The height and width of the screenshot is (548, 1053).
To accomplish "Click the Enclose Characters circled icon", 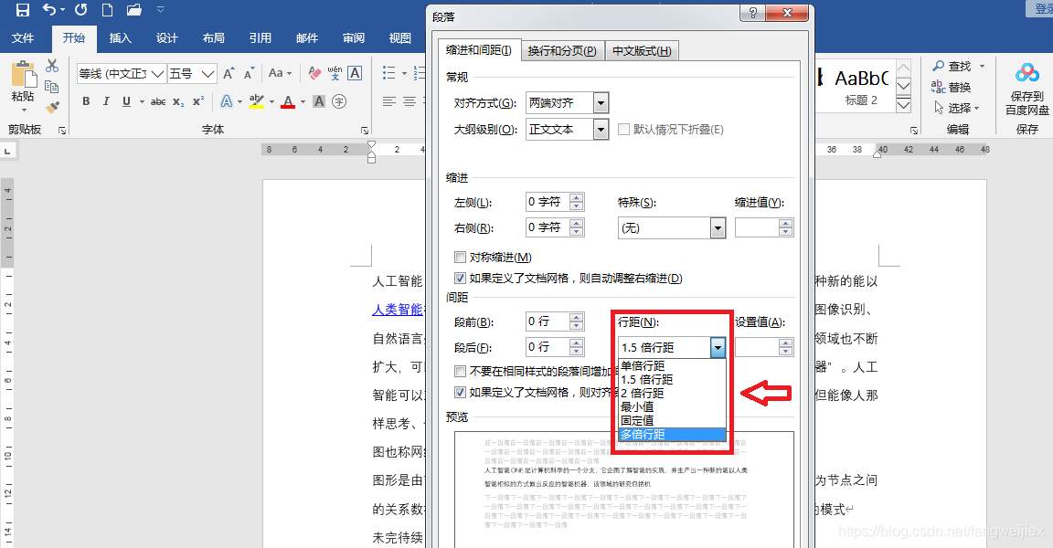I will (340, 101).
